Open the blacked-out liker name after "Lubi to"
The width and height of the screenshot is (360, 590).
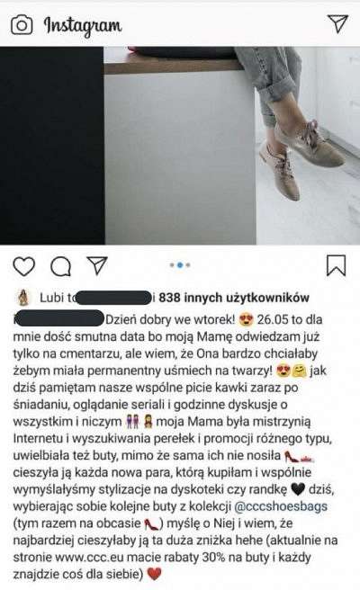[113, 298]
